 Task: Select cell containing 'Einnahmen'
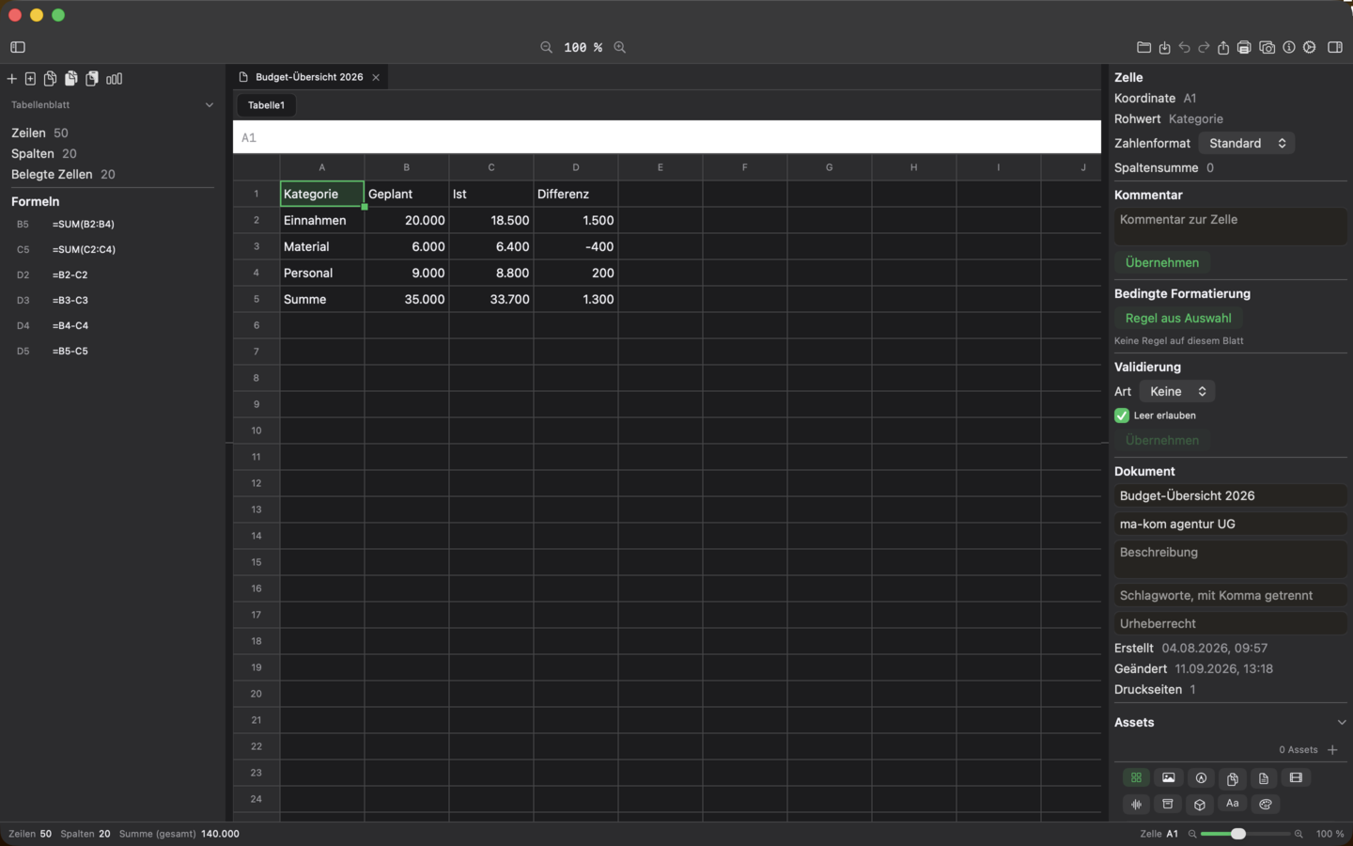tap(322, 220)
